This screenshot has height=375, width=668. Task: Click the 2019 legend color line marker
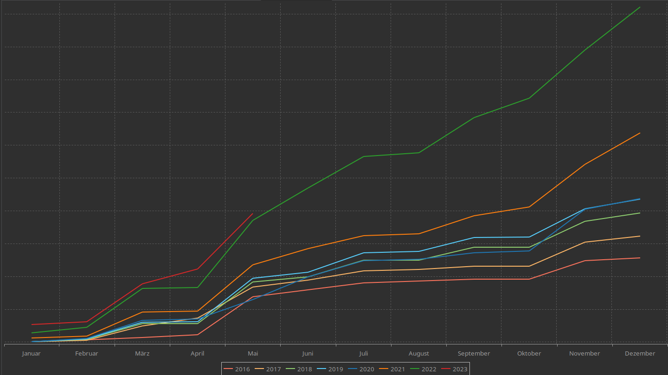click(321, 369)
